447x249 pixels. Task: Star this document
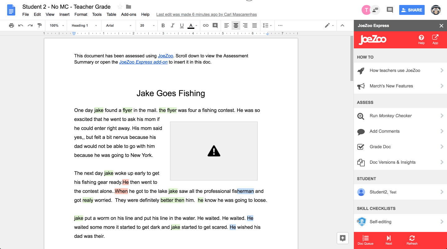[x=120, y=7]
